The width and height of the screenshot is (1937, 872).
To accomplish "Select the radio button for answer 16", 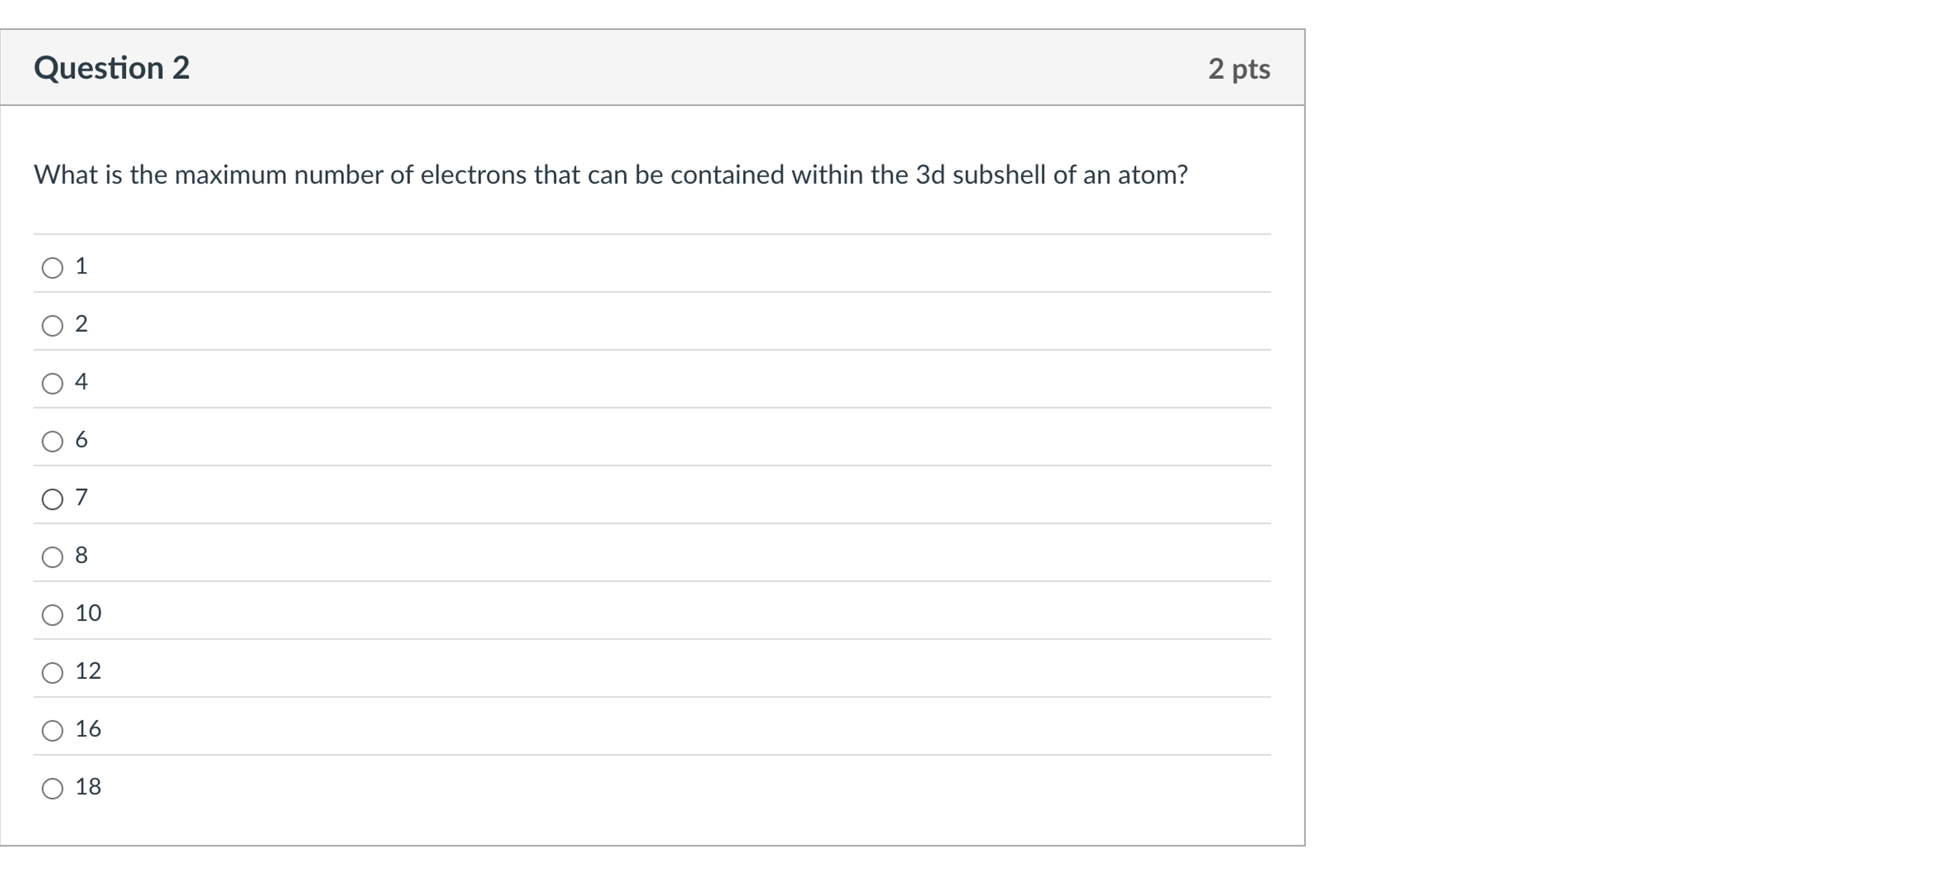I will point(52,729).
